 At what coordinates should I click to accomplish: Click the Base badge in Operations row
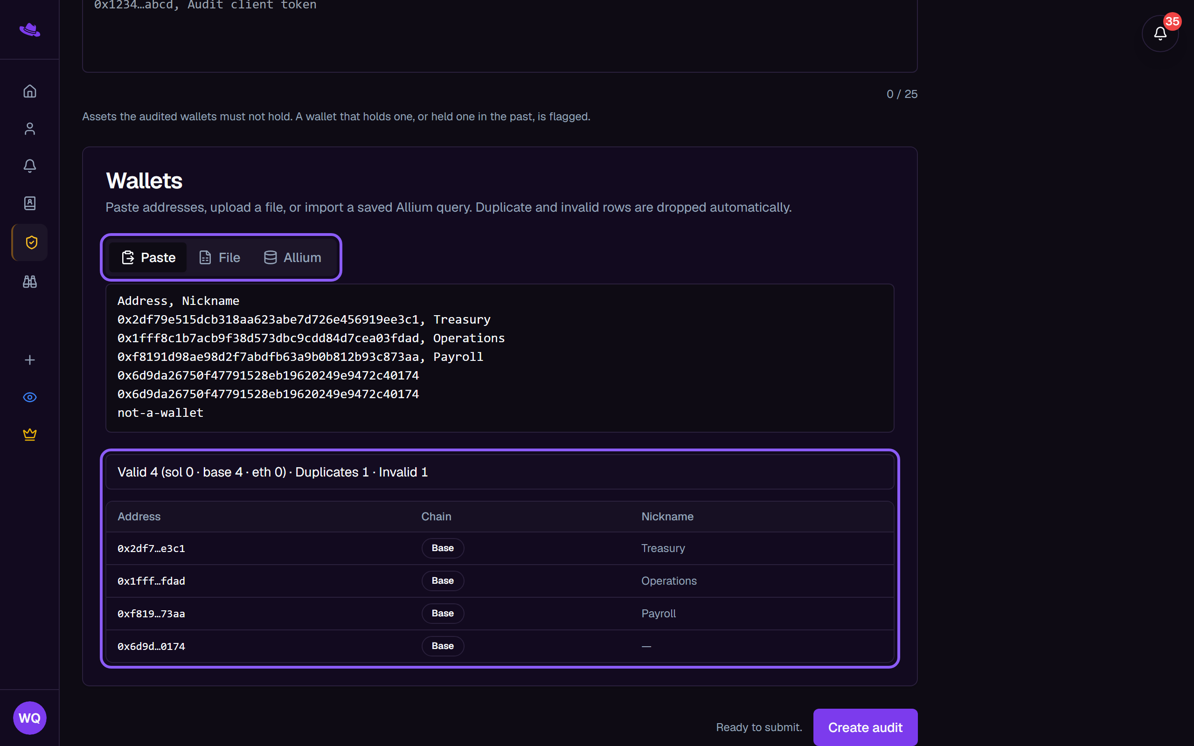(443, 581)
